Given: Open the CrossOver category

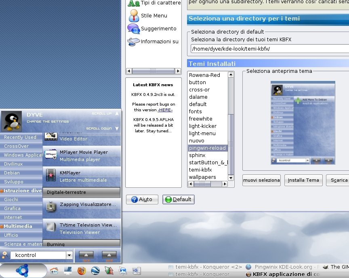Looking at the screenshot, I should tap(21, 146).
